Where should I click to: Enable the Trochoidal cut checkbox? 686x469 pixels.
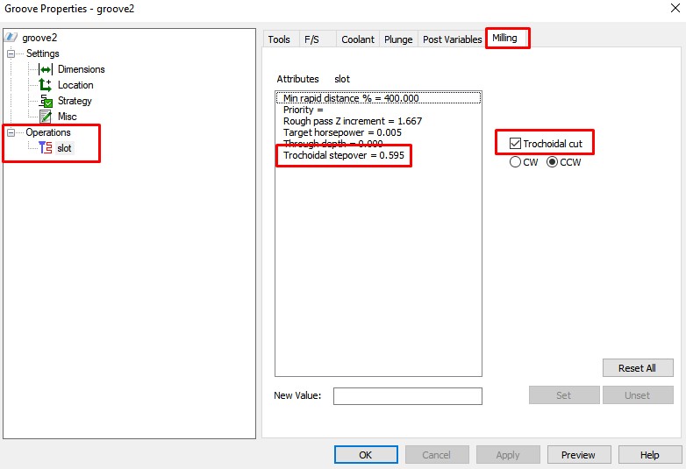click(515, 144)
